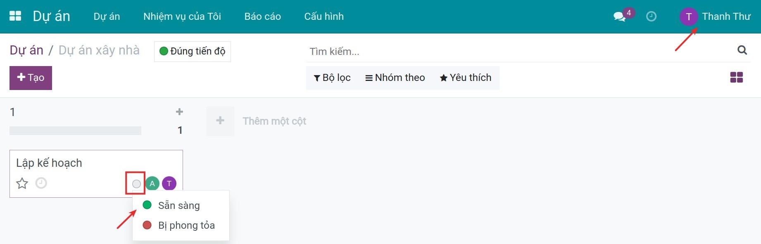Screen dimensions: 761x244
Task: Open the Cấu hình menu
Action: [x=324, y=17]
